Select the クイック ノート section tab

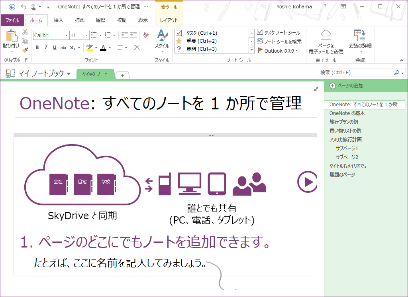click(x=95, y=74)
